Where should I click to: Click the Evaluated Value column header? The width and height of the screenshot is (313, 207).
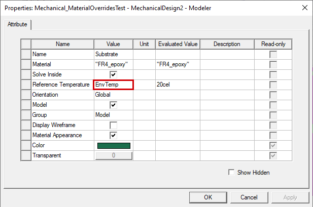click(x=178, y=44)
